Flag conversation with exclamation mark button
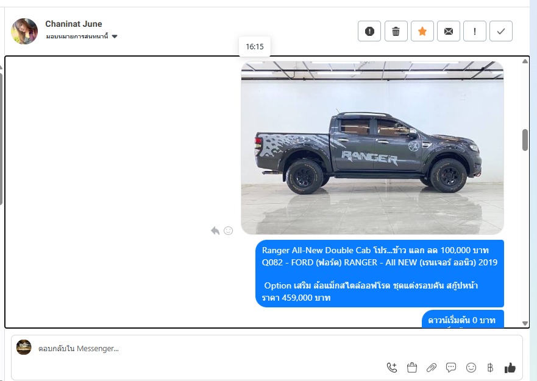537x381 pixels. (x=475, y=31)
